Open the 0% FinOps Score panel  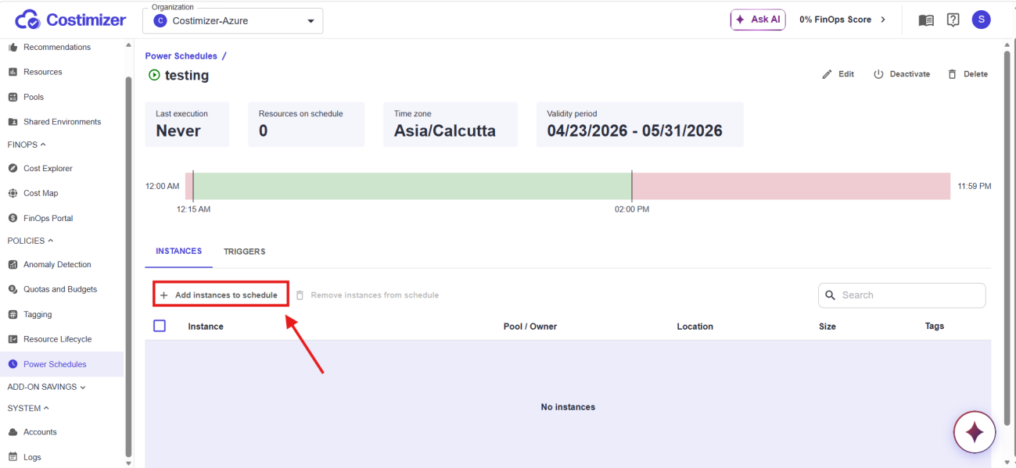coord(842,20)
